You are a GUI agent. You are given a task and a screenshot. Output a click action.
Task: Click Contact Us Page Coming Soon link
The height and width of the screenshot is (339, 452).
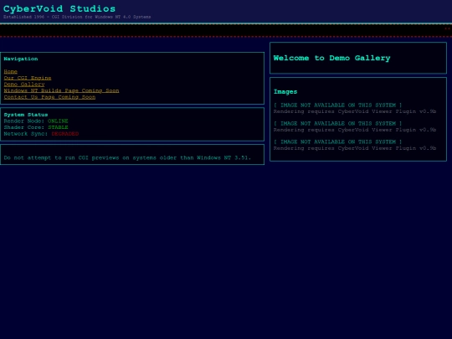[49, 97]
